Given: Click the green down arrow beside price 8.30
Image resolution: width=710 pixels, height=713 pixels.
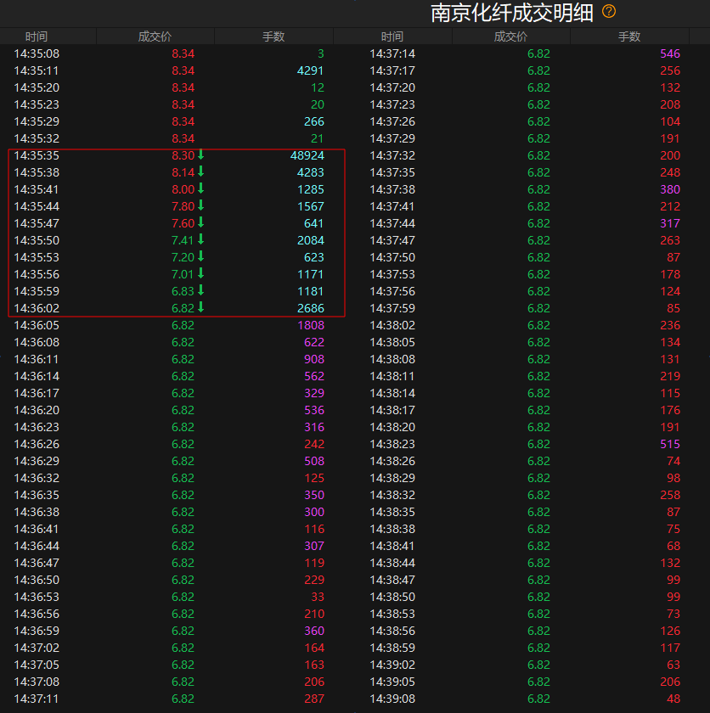Looking at the screenshot, I should [200, 154].
